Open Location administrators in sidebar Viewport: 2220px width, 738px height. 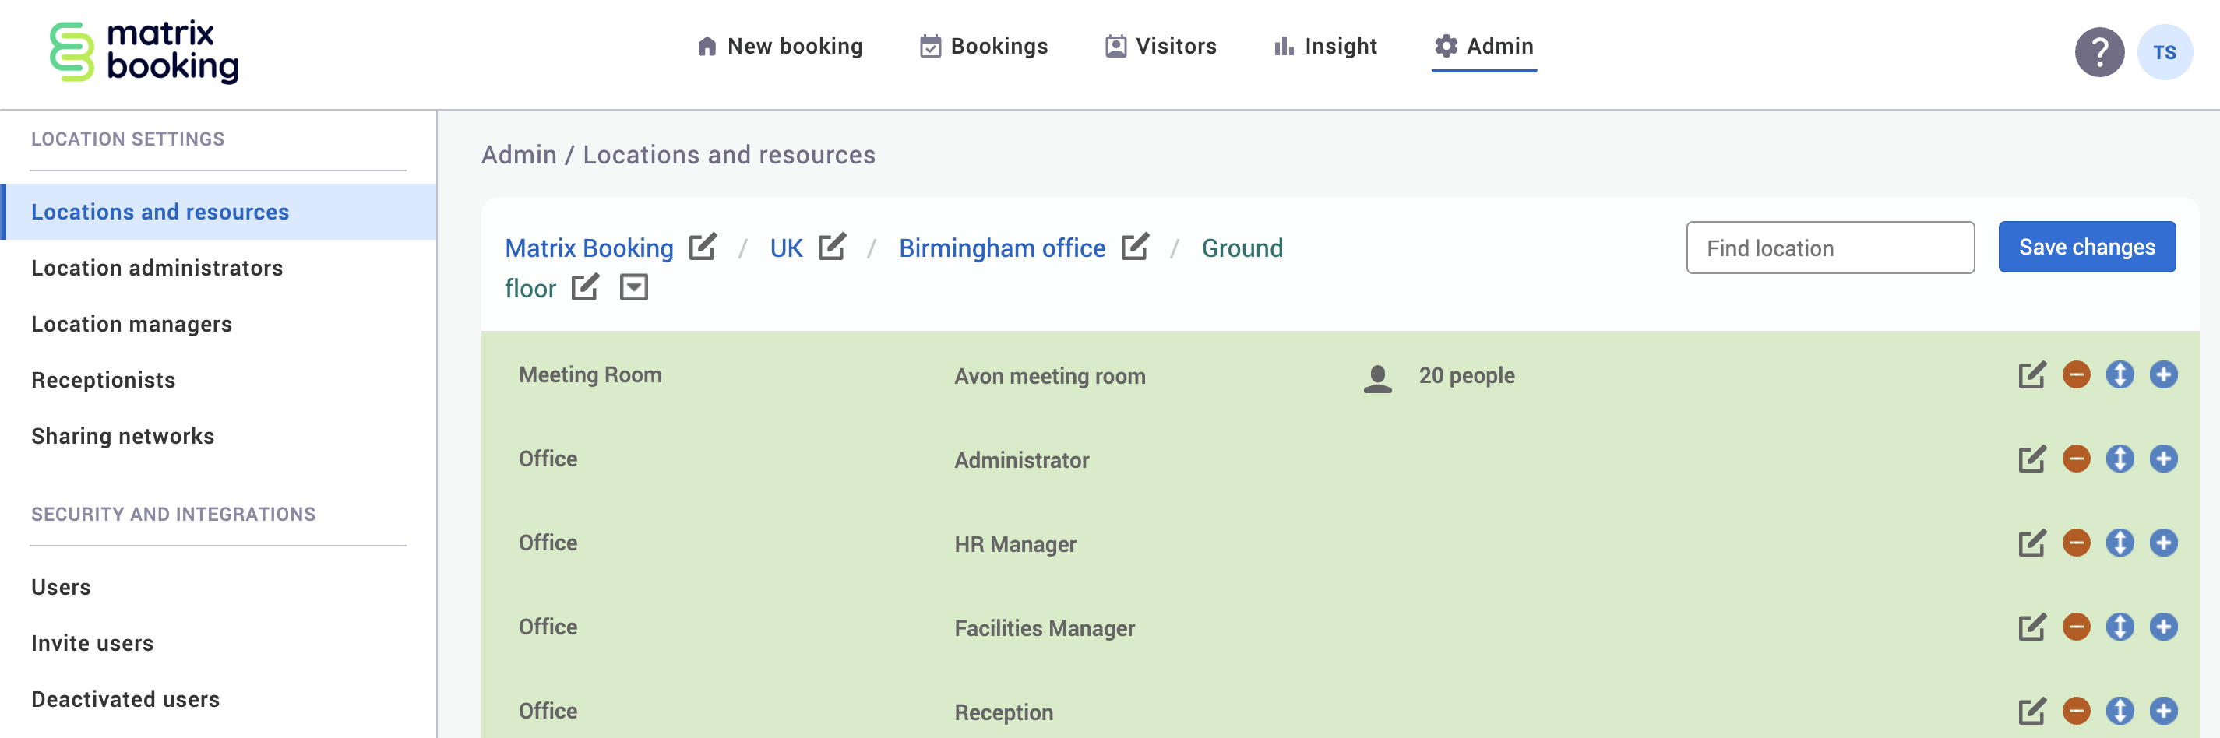point(157,268)
